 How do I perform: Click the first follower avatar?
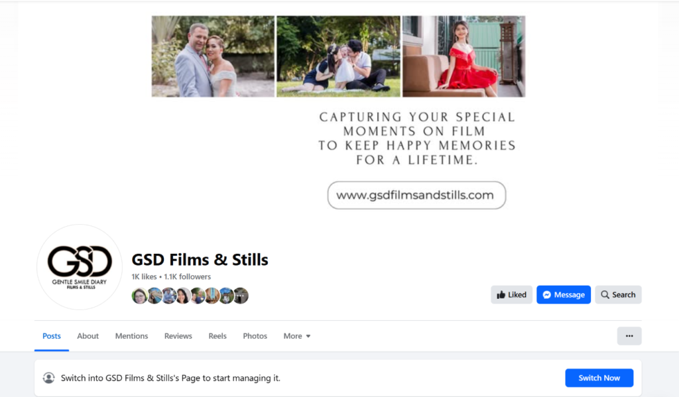point(139,296)
